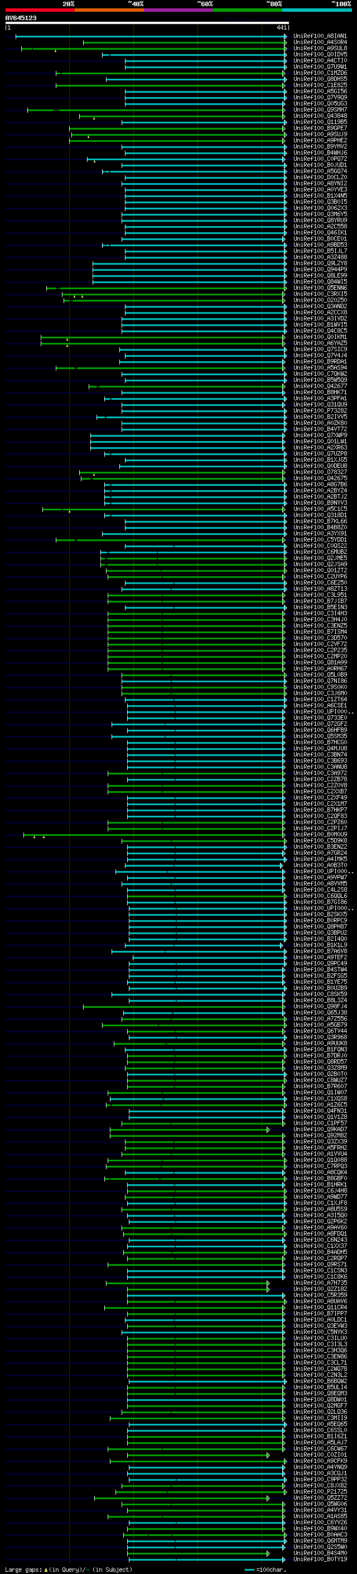Open hit UniRef100_A8IAN1 label
This screenshot has width=357, height=1574.
320,36
